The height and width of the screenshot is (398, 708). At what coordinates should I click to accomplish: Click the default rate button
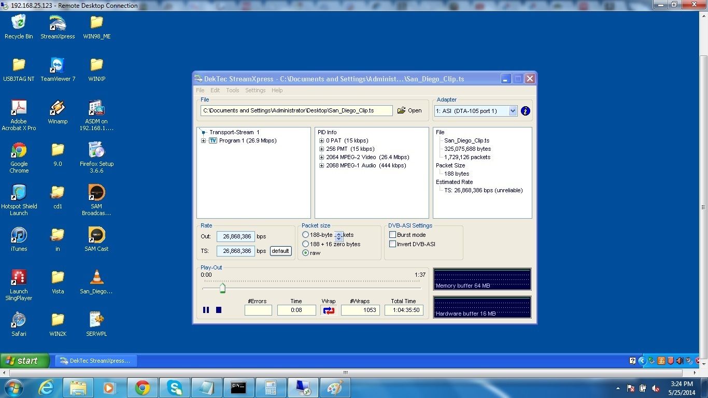[x=280, y=251]
